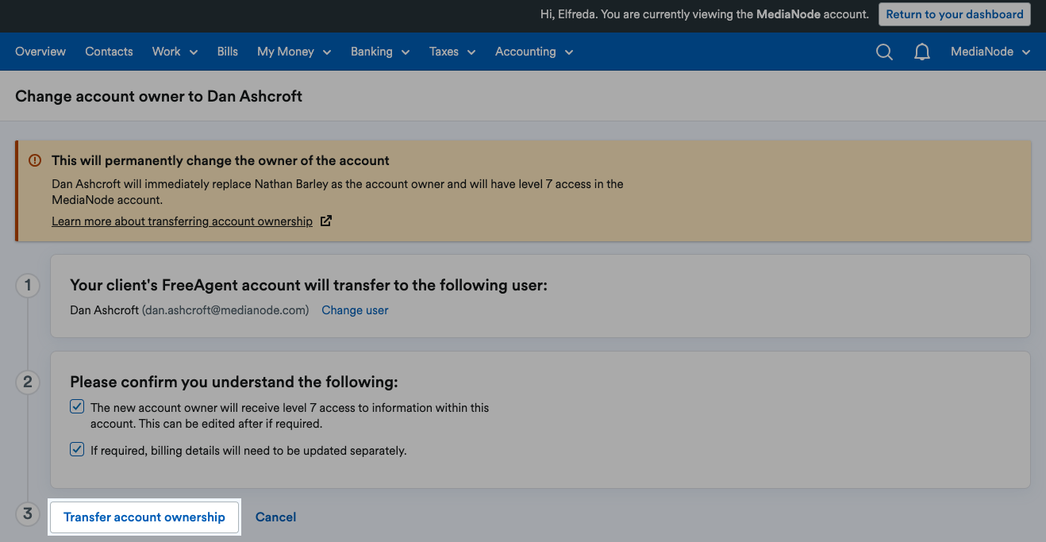
Task: Open the MediaNode account switcher
Action: (990, 52)
